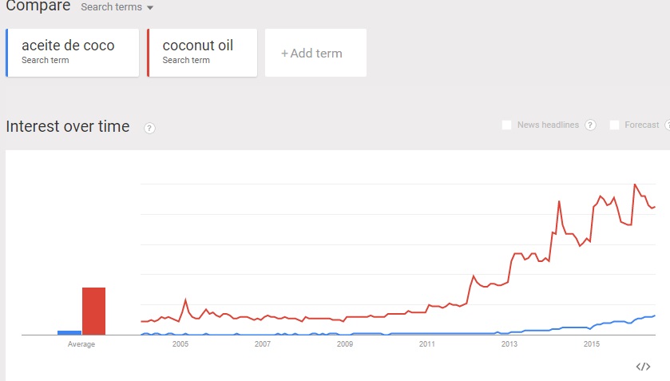Tick the Forecast checkbox
The image size is (670, 381).
[614, 125]
